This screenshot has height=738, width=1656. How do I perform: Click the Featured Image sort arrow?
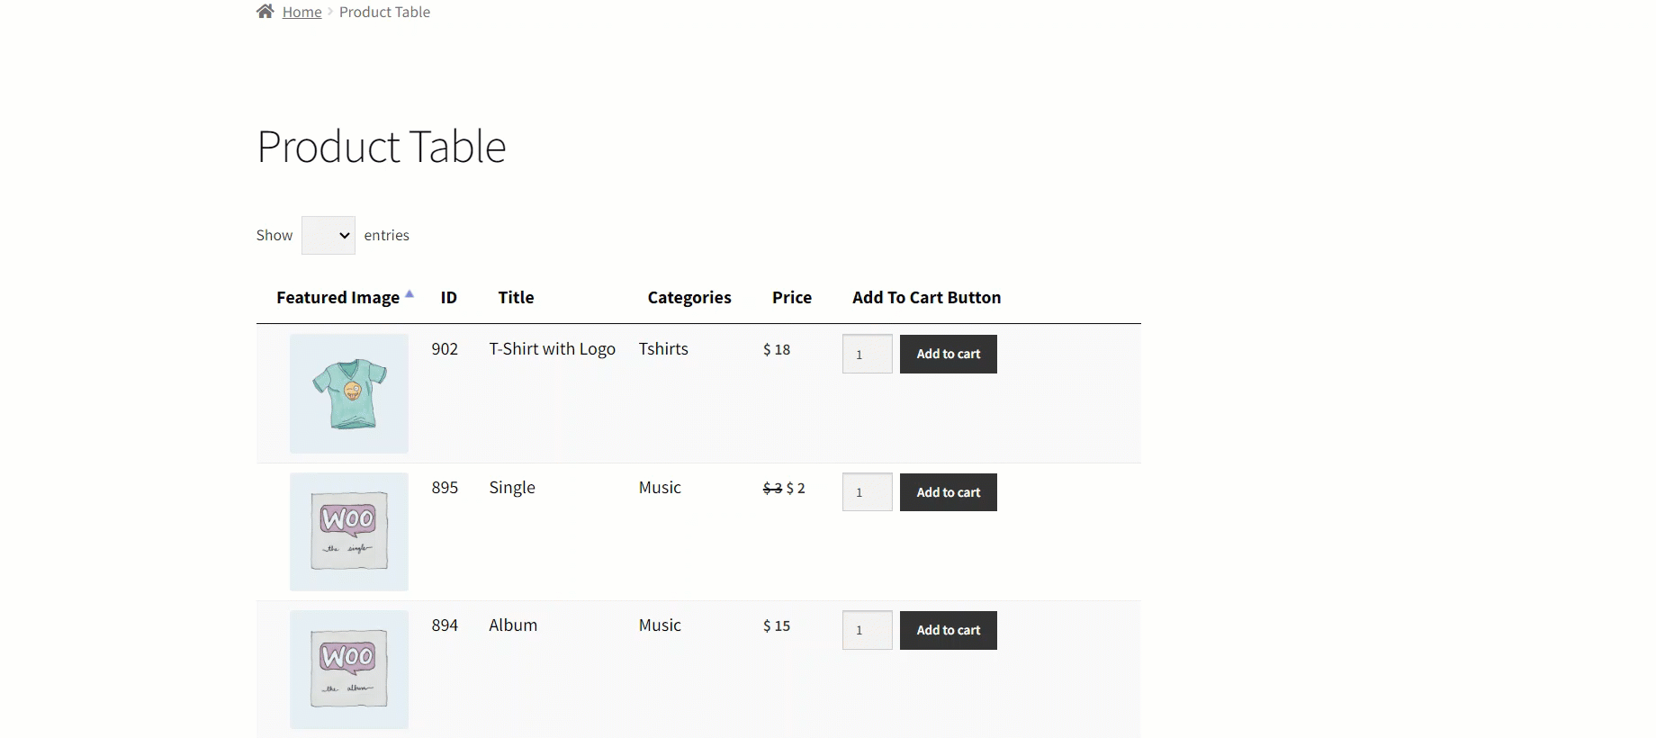(409, 294)
